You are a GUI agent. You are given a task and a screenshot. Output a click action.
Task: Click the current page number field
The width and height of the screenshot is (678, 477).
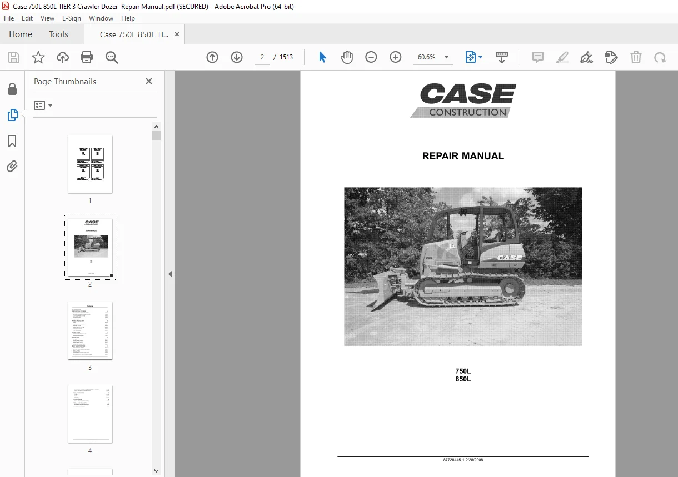pyautogui.click(x=262, y=57)
